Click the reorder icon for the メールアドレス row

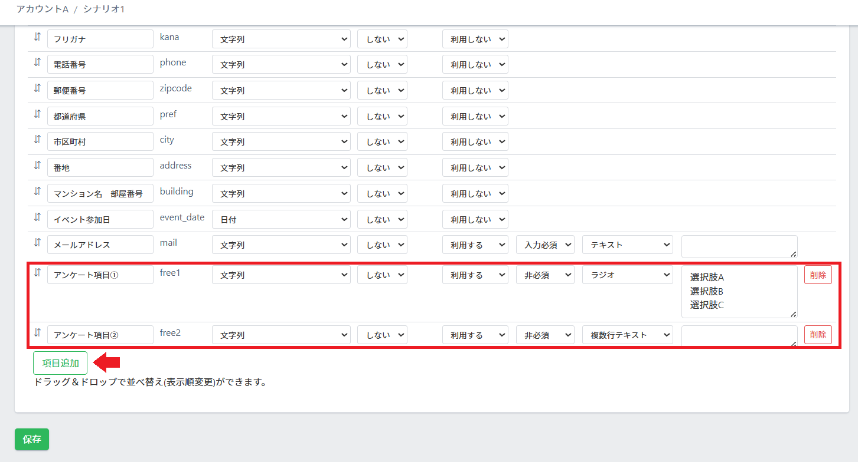coord(37,242)
